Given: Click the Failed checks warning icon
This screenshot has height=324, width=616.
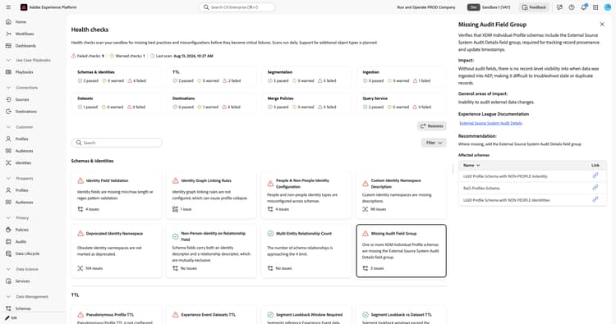Looking at the screenshot, I should (x=73, y=56).
